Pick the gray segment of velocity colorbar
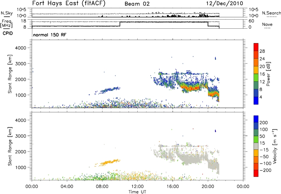 (x=256, y=146)
